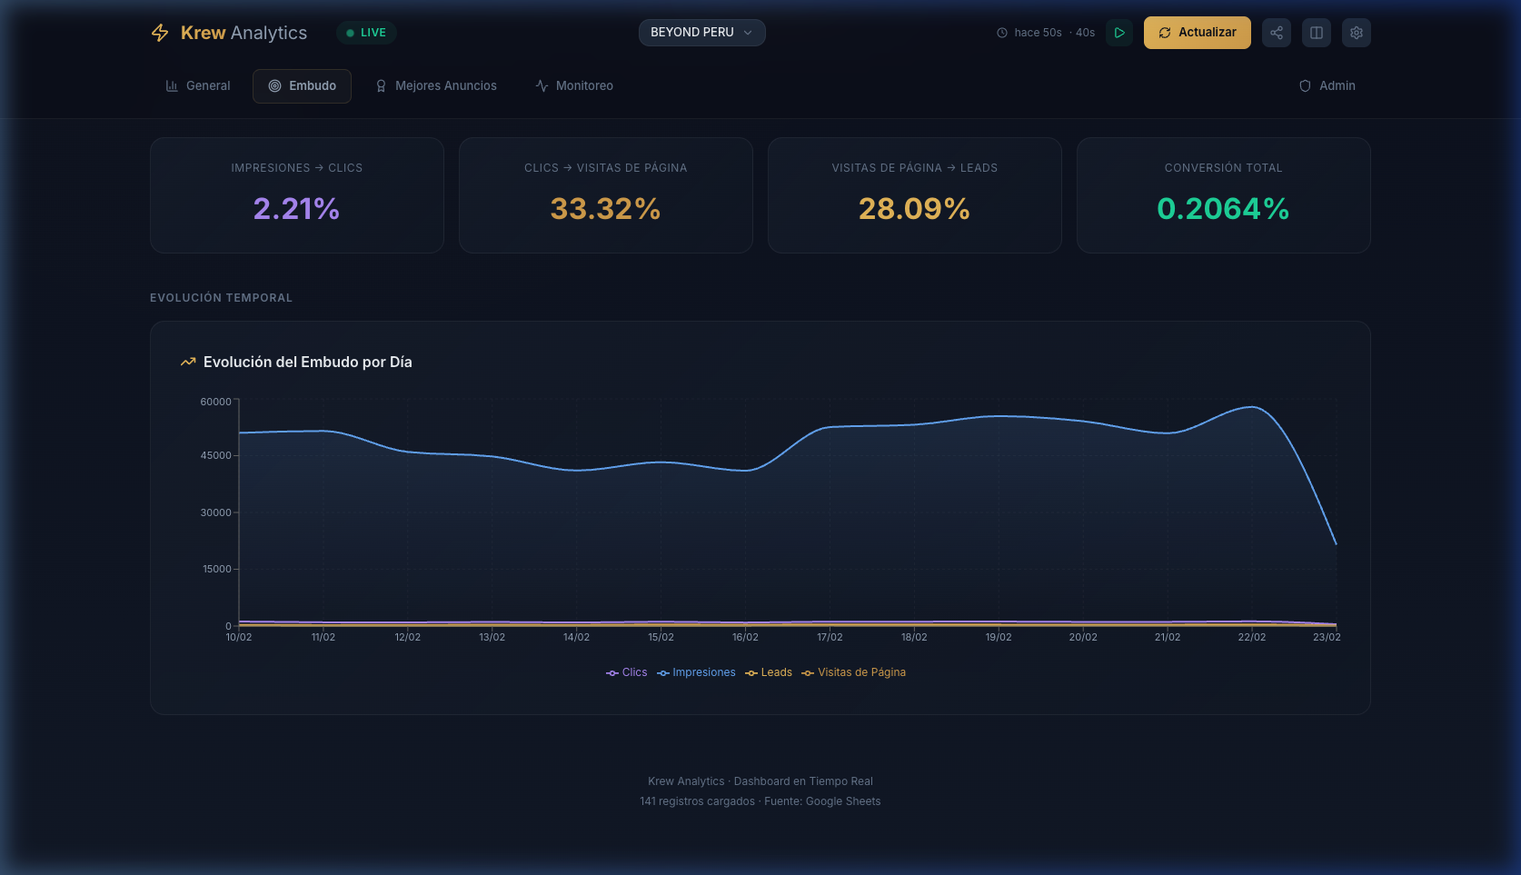Image resolution: width=1521 pixels, height=875 pixels.
Task: Click the split layout columns icon
Action: click(1316, 33)
